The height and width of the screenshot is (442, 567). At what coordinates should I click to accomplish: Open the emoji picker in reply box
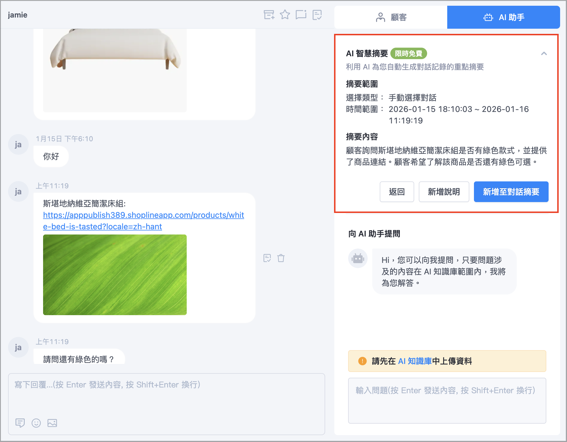pos(36,423)
